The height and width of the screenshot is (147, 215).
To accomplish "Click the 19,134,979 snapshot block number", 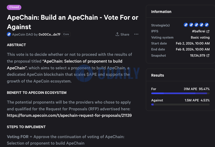I will click(x=197, y=56).
